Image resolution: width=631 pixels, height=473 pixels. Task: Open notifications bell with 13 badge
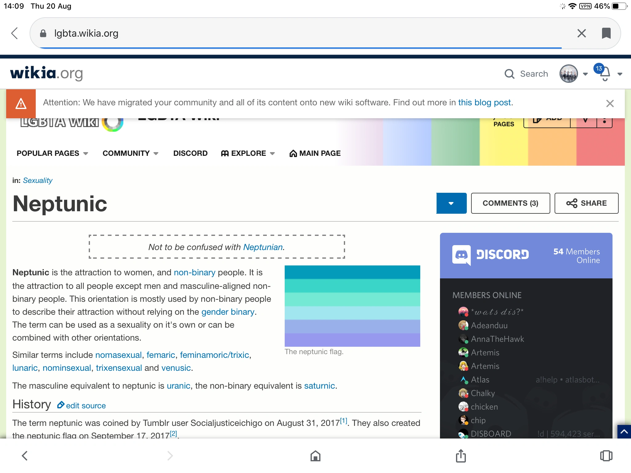tap(605, 74)
